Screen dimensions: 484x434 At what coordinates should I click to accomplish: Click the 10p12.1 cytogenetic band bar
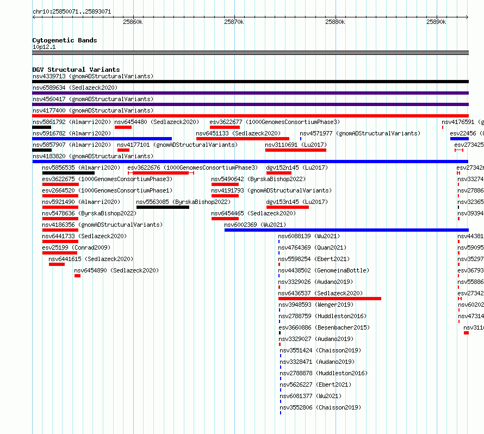coord(250,53)
